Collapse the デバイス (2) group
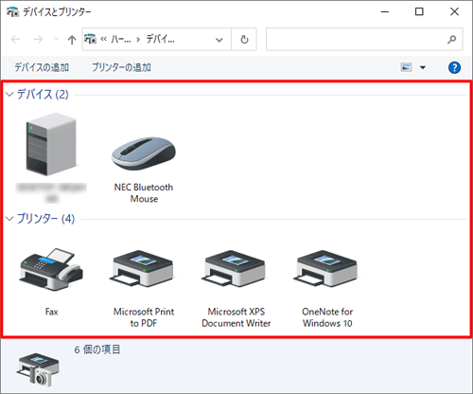The image size is (473, 394). pyautogui.click(x=9, y=94)
